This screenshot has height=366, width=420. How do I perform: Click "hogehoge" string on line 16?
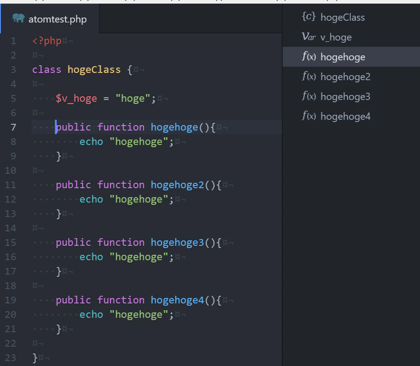[139, 257]
